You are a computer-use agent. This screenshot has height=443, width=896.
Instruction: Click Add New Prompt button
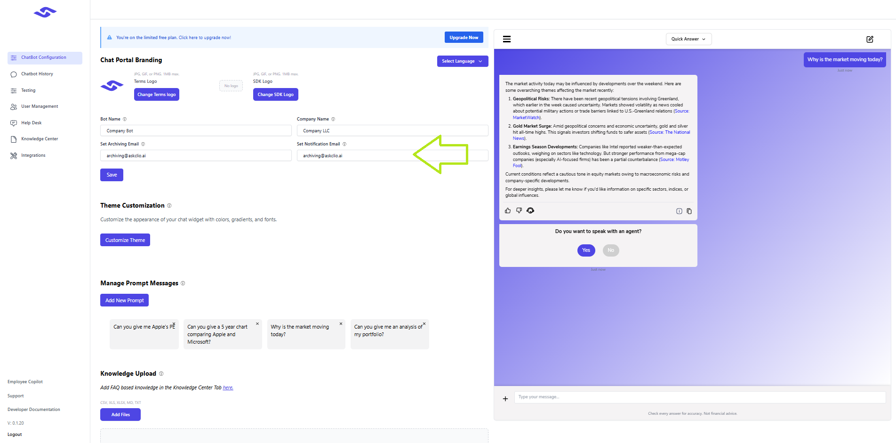pyautogui.click(x=124, y=300)
